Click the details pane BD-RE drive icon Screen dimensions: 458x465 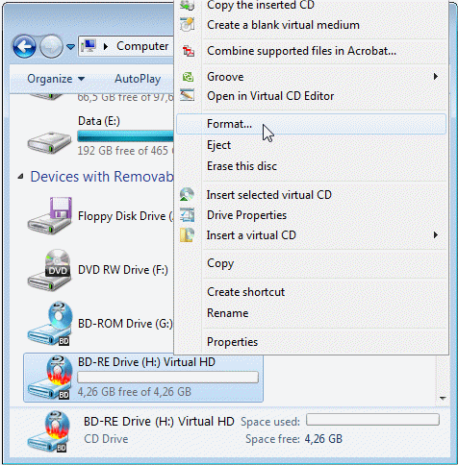[x=48, y=431]
